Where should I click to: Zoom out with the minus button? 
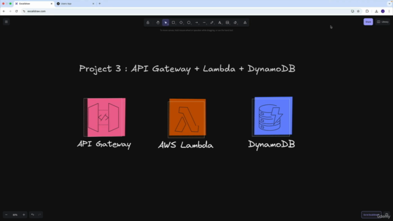(x=6, y=215)
